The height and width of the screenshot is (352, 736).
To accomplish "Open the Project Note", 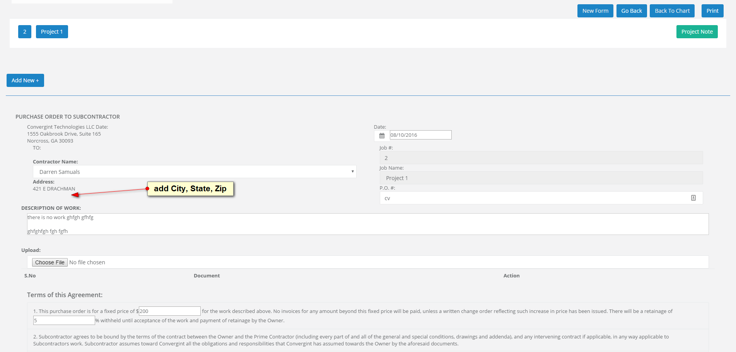I will tap(697, 32).
